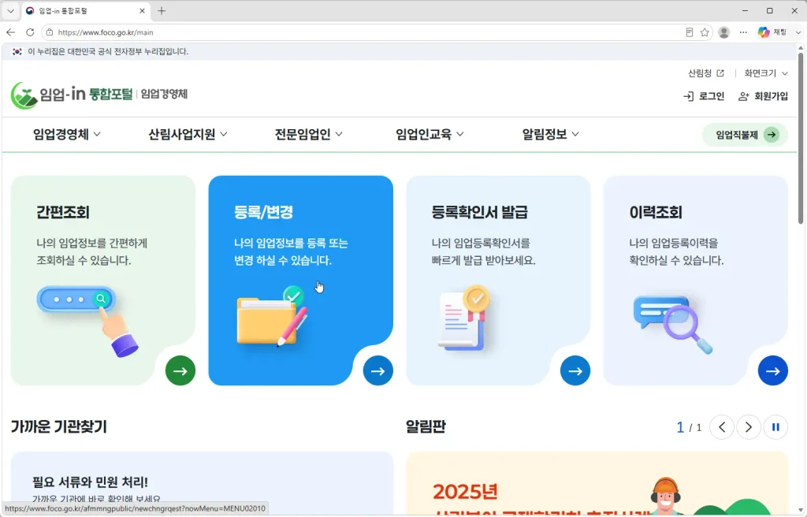Open 산림청 external link
The image size is (807, 517).
point(705,73)
